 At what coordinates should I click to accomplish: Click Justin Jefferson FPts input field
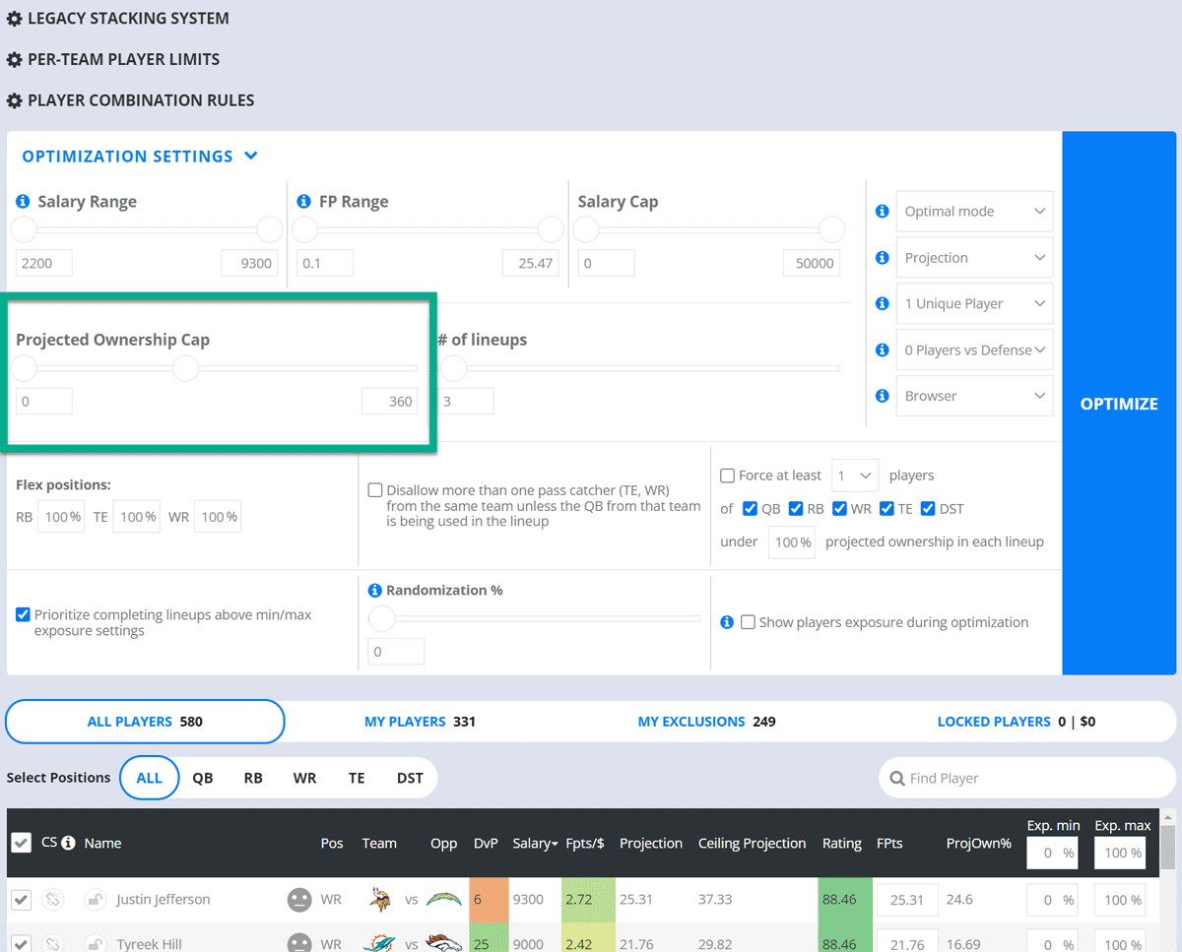click(x=907, y=900)
